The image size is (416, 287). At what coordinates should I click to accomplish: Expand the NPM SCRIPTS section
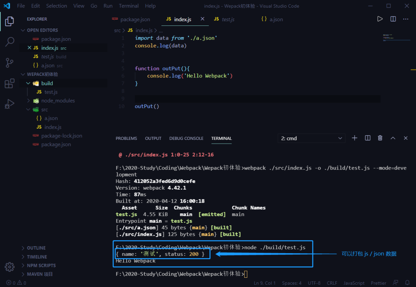pos(41,265)
